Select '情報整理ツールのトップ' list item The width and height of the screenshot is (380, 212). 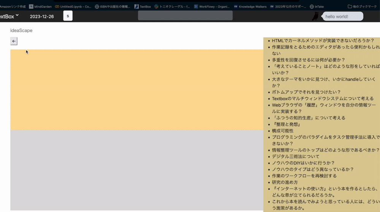coord(326,150)
